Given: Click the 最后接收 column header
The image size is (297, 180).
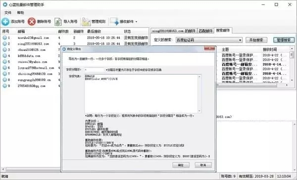Looking at the screenshot, I should coord(94,32).
